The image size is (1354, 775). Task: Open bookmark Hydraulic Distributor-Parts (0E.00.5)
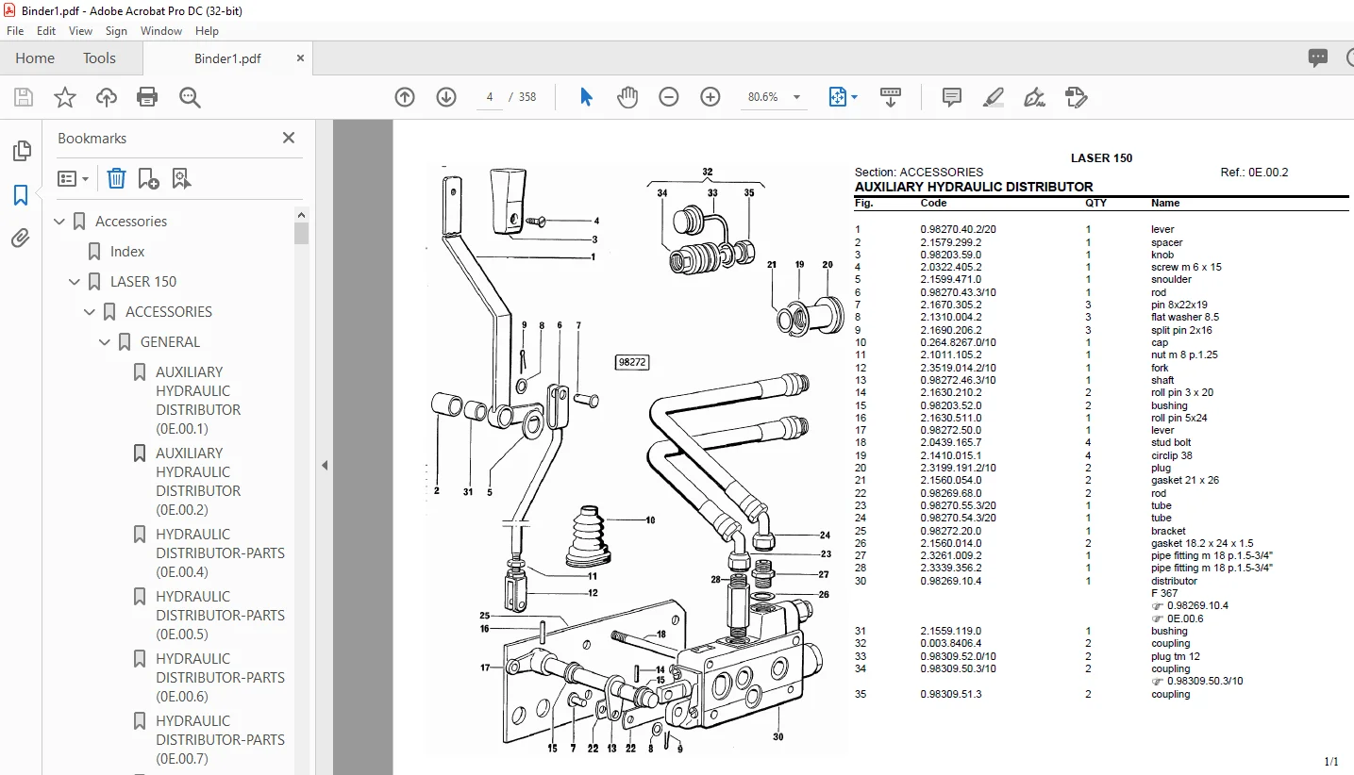(x=220, y=616)
